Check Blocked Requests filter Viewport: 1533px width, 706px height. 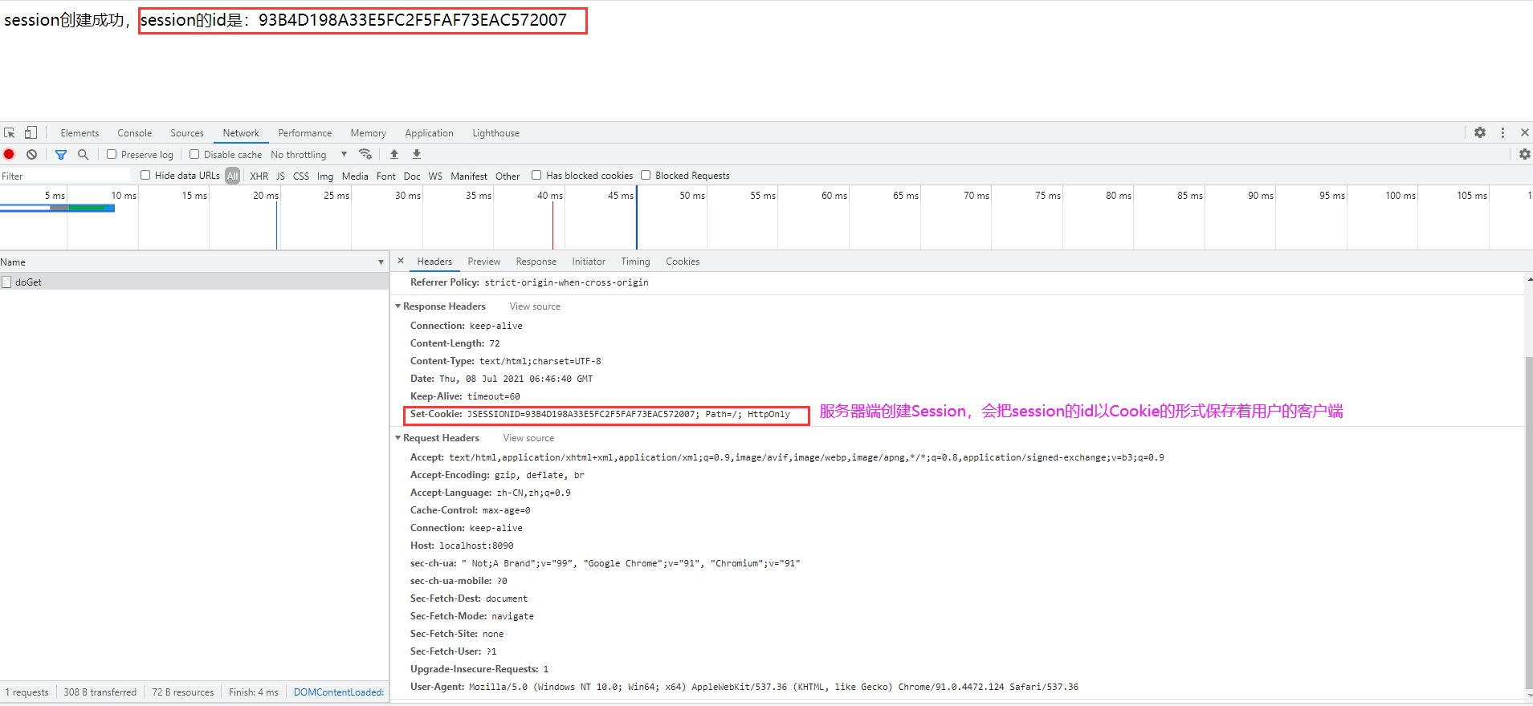pyautogui.click(x=646, y=175)
